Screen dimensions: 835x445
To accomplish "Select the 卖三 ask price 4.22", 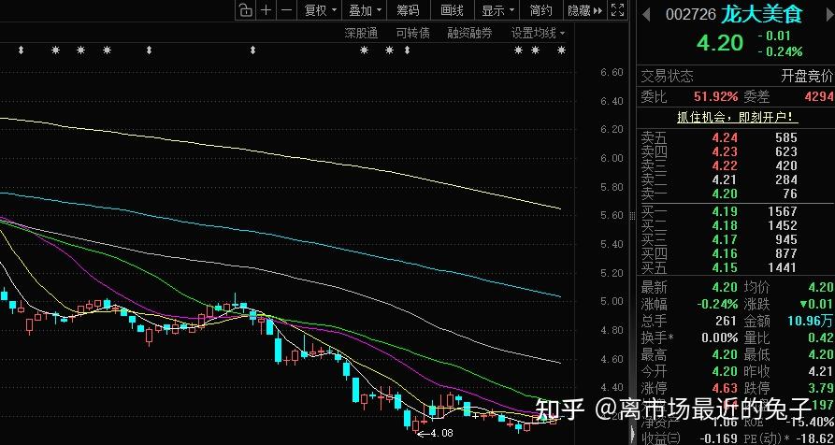I will point(723,165).
